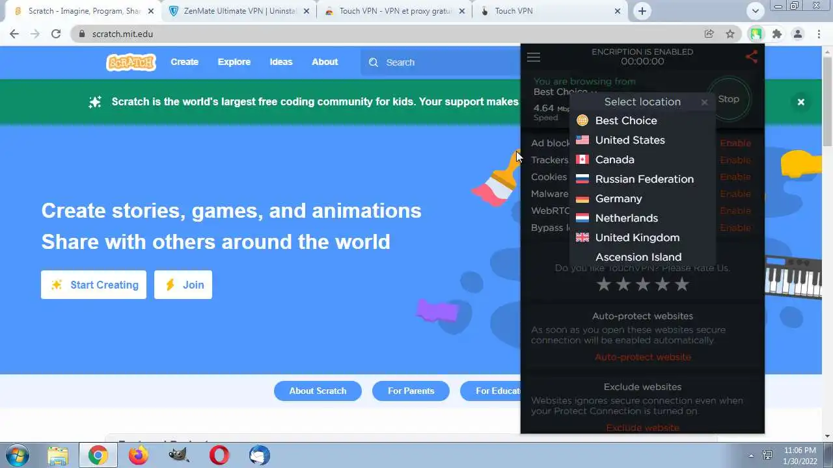
Task: Click the Auto-protect website link
Action: [x=643, y=357]
